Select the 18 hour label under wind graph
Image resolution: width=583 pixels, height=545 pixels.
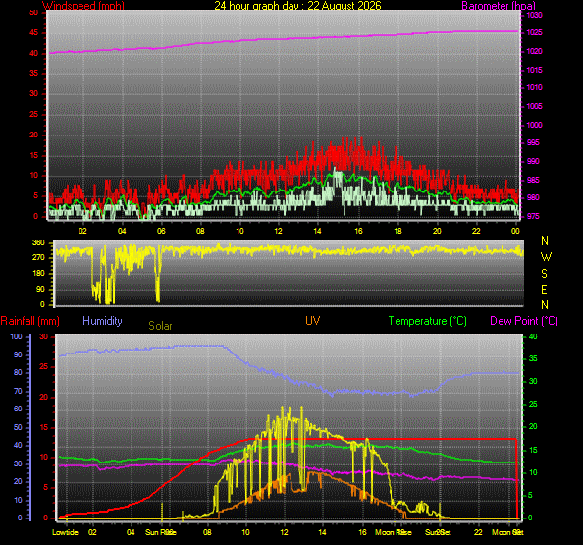[397, 231]
